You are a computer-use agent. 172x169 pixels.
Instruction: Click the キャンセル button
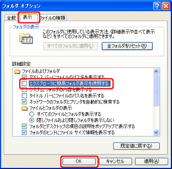coord(116,161)
